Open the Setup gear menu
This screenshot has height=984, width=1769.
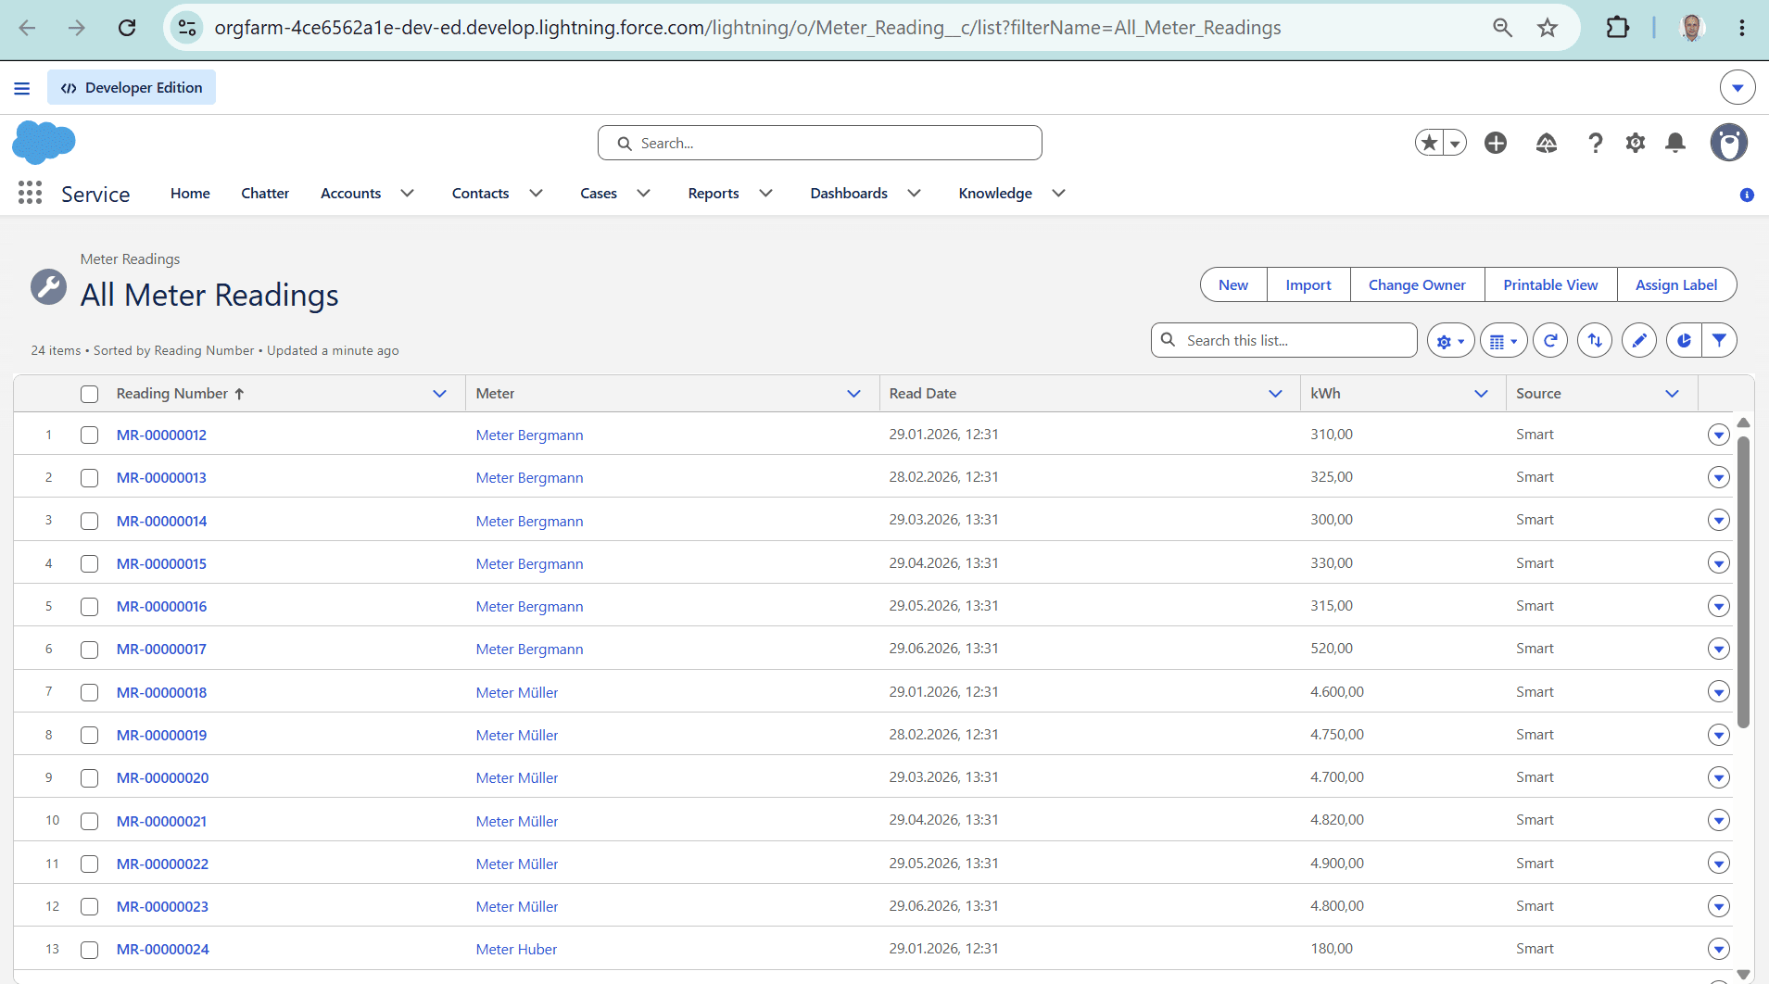pyautogui.click(x=1636, y=143)
